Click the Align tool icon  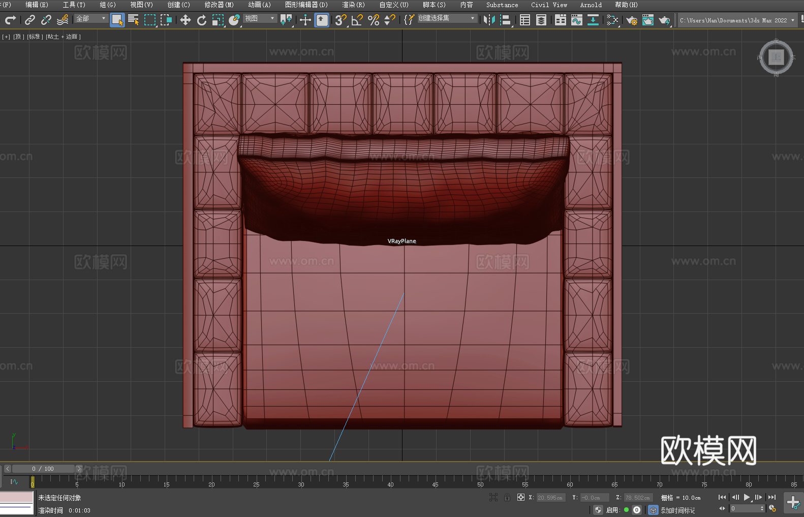point(506,20)
